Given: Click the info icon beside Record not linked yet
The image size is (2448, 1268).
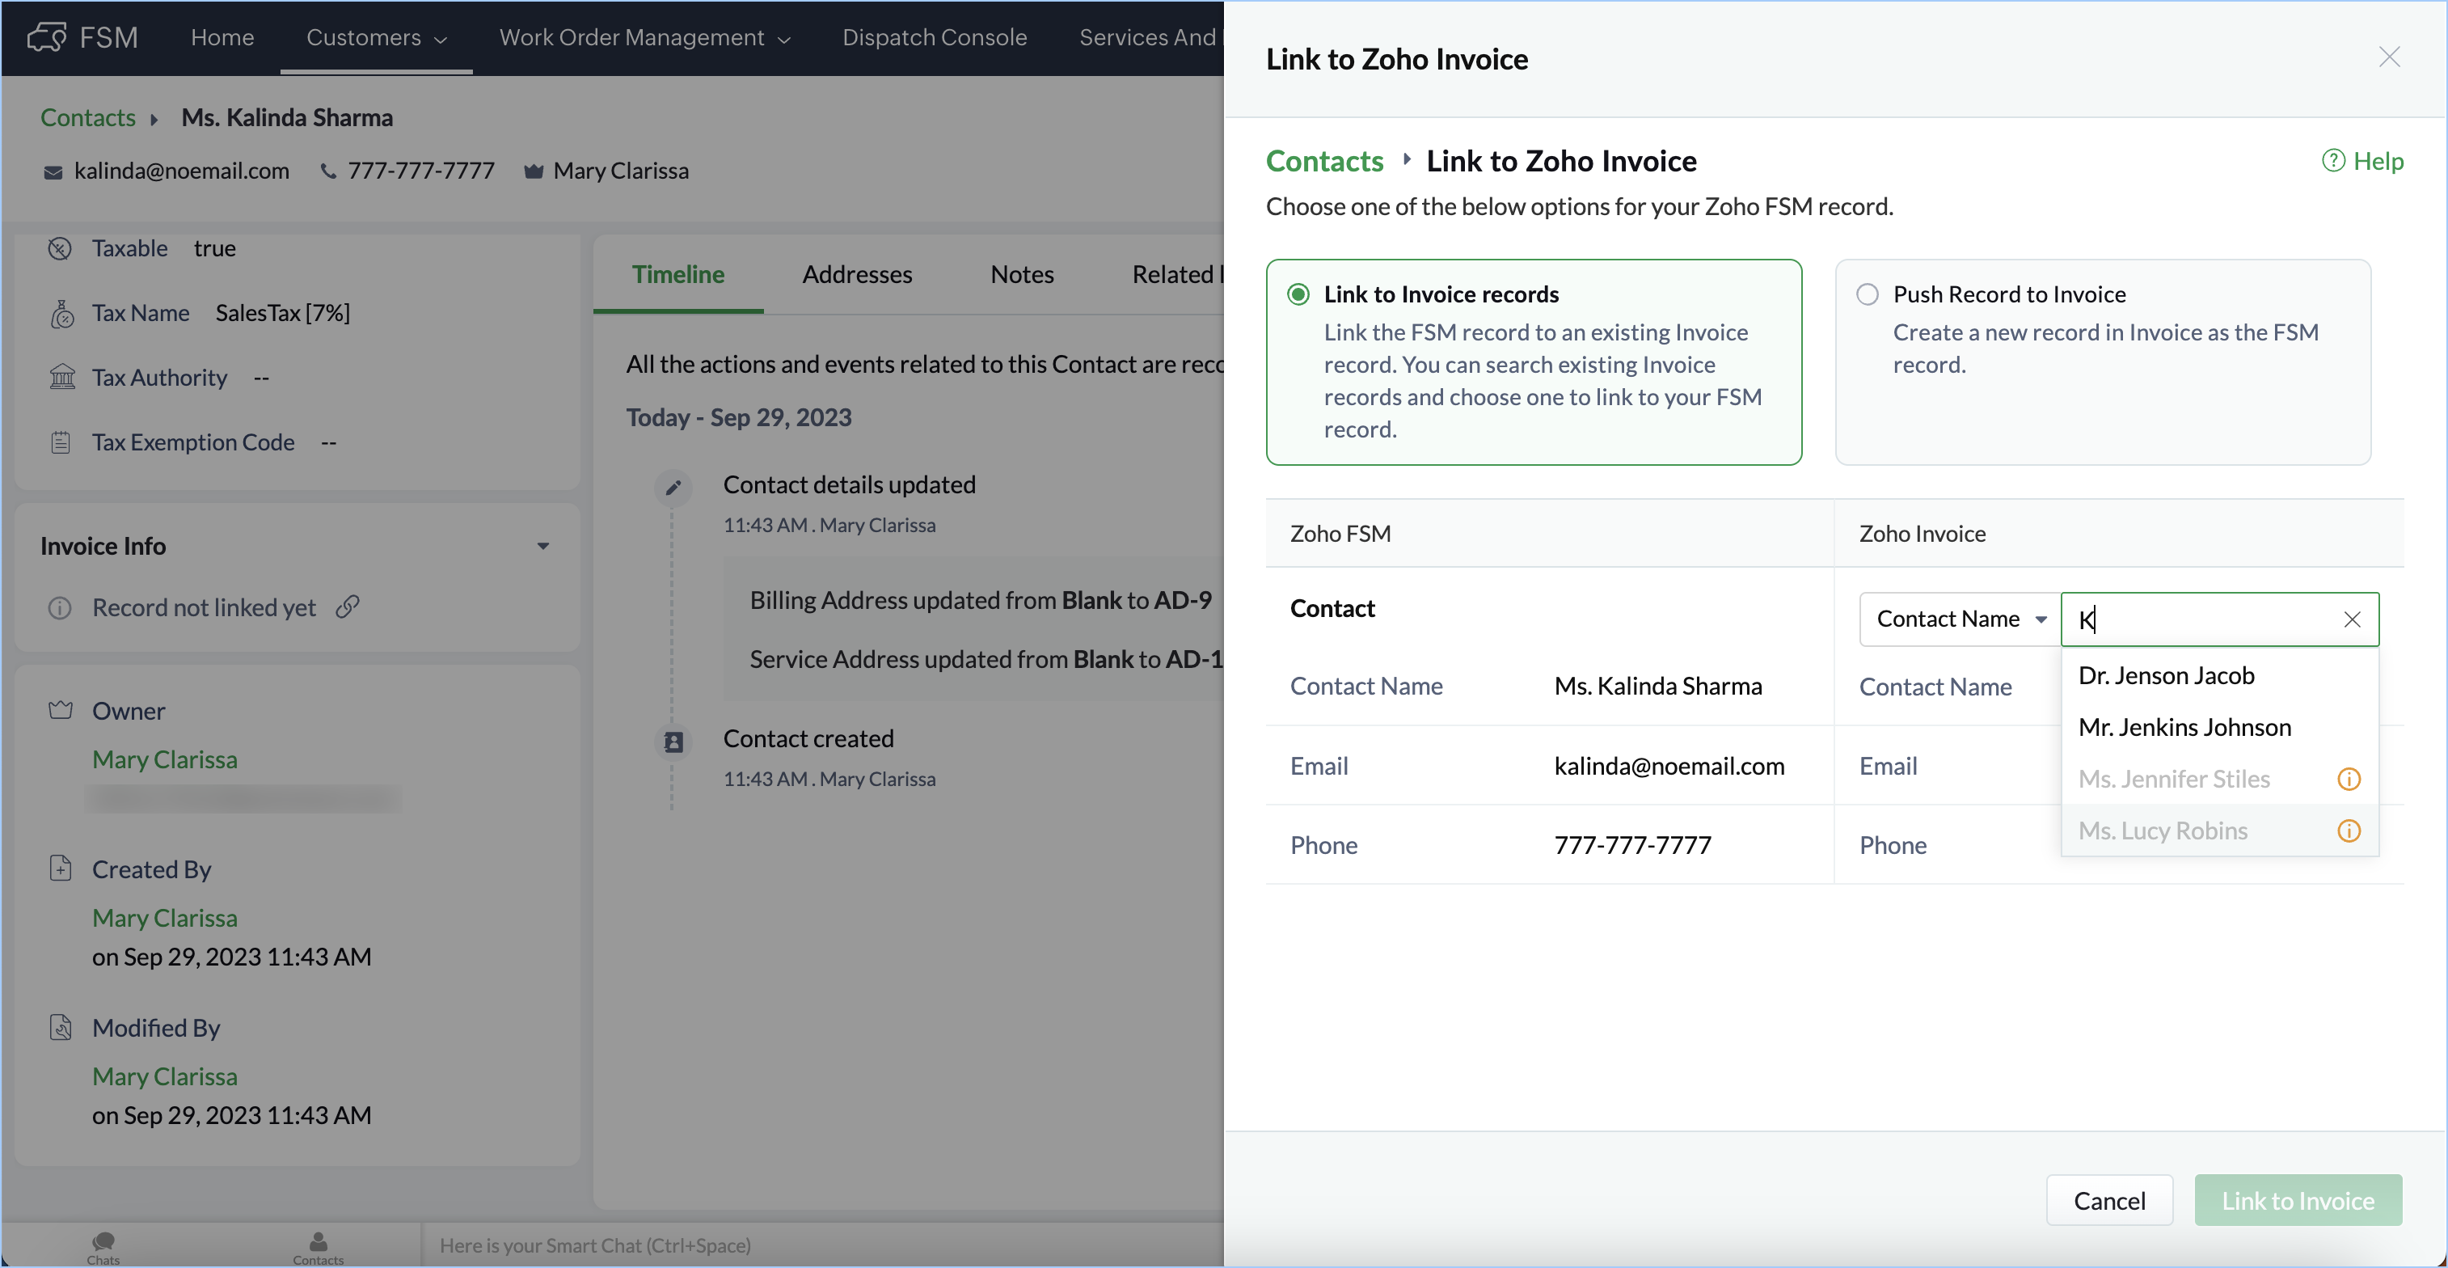Looking at the screenshot, I should click(60, 608).
